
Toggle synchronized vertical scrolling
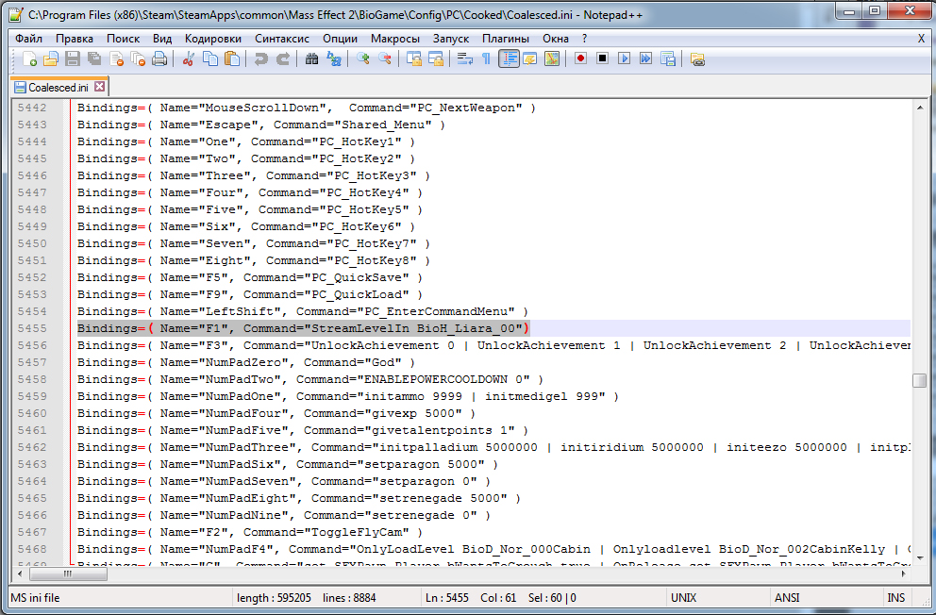coord(413,59)
